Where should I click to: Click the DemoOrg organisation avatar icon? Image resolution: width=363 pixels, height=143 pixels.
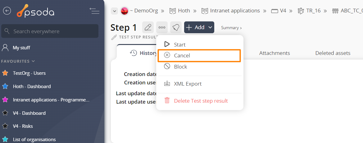(x=124, y=11)
